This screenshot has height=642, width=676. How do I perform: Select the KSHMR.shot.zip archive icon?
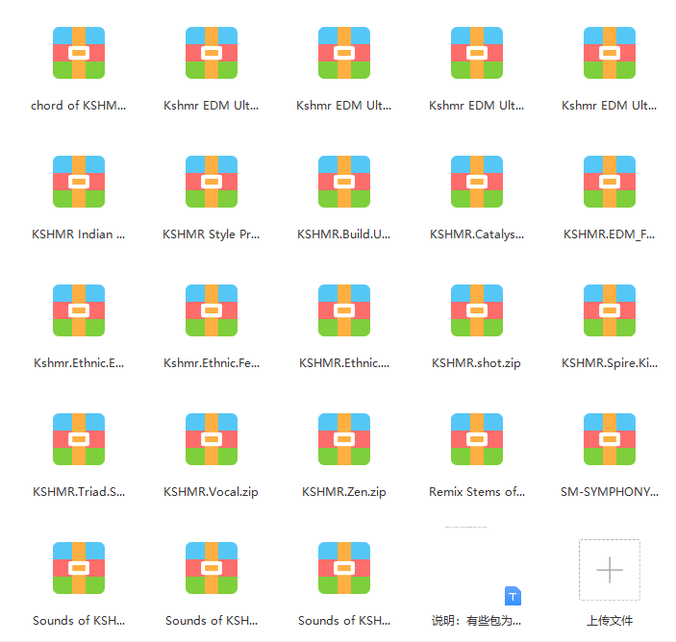[x=477, y=310]
